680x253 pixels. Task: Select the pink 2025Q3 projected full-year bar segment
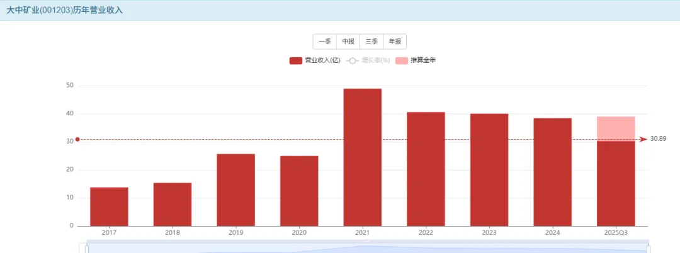(616, 128)
